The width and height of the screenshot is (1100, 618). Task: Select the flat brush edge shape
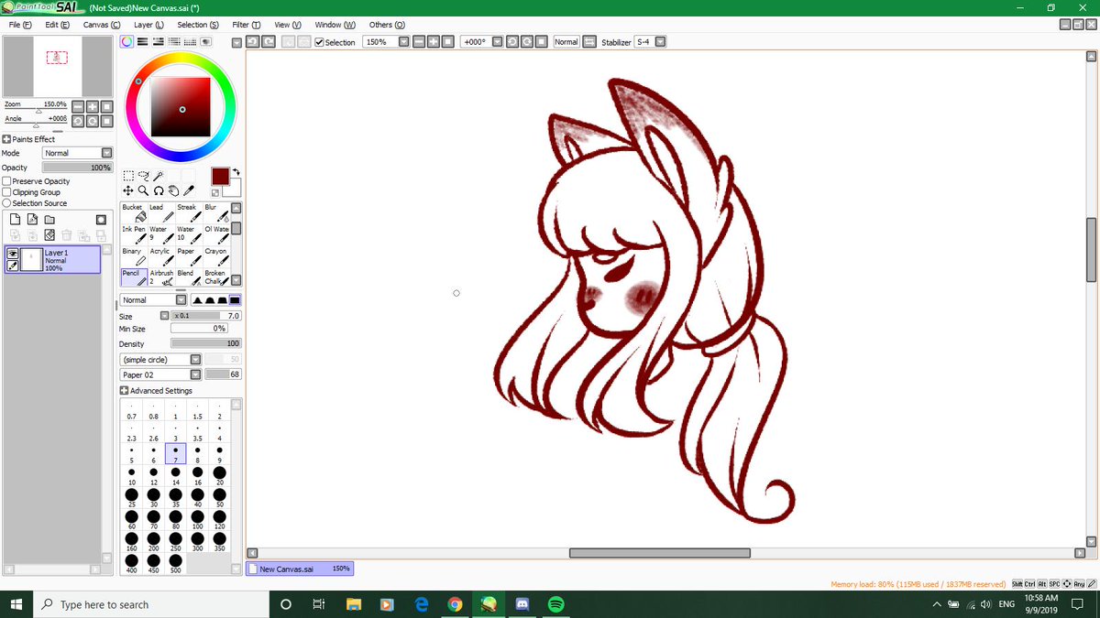[x=236, y=300]
